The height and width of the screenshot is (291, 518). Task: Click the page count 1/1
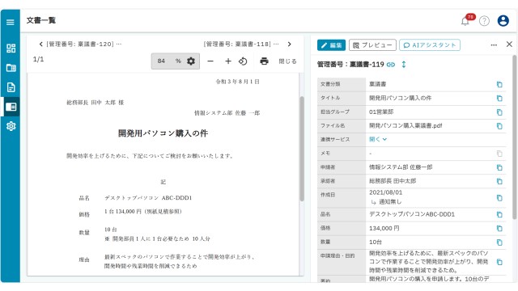click(x=38, y=59)
